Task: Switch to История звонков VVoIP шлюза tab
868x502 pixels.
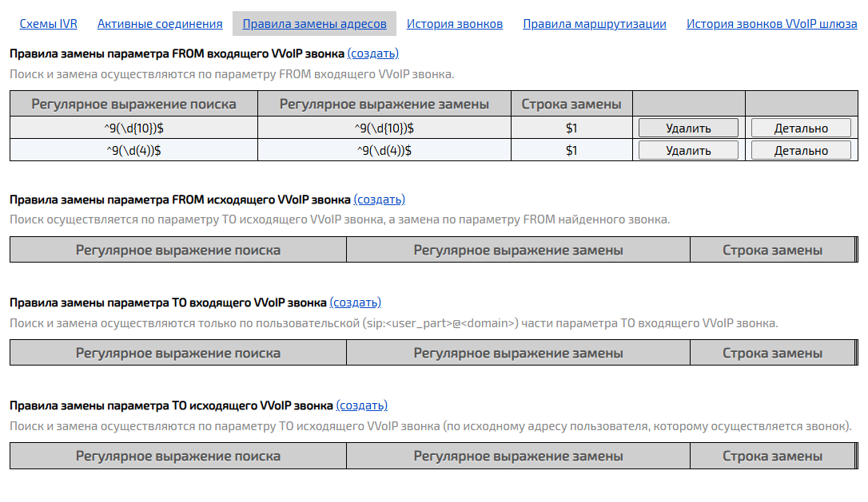Action: (772, 24)
